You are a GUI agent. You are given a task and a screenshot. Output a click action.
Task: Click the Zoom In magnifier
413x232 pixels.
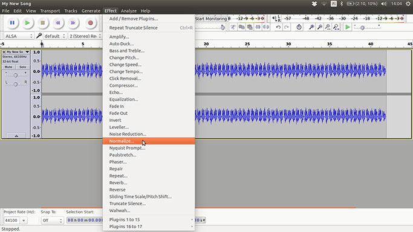311,27
